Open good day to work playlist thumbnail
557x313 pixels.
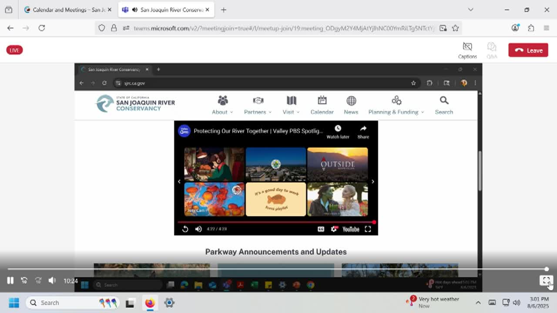point(276,199)
